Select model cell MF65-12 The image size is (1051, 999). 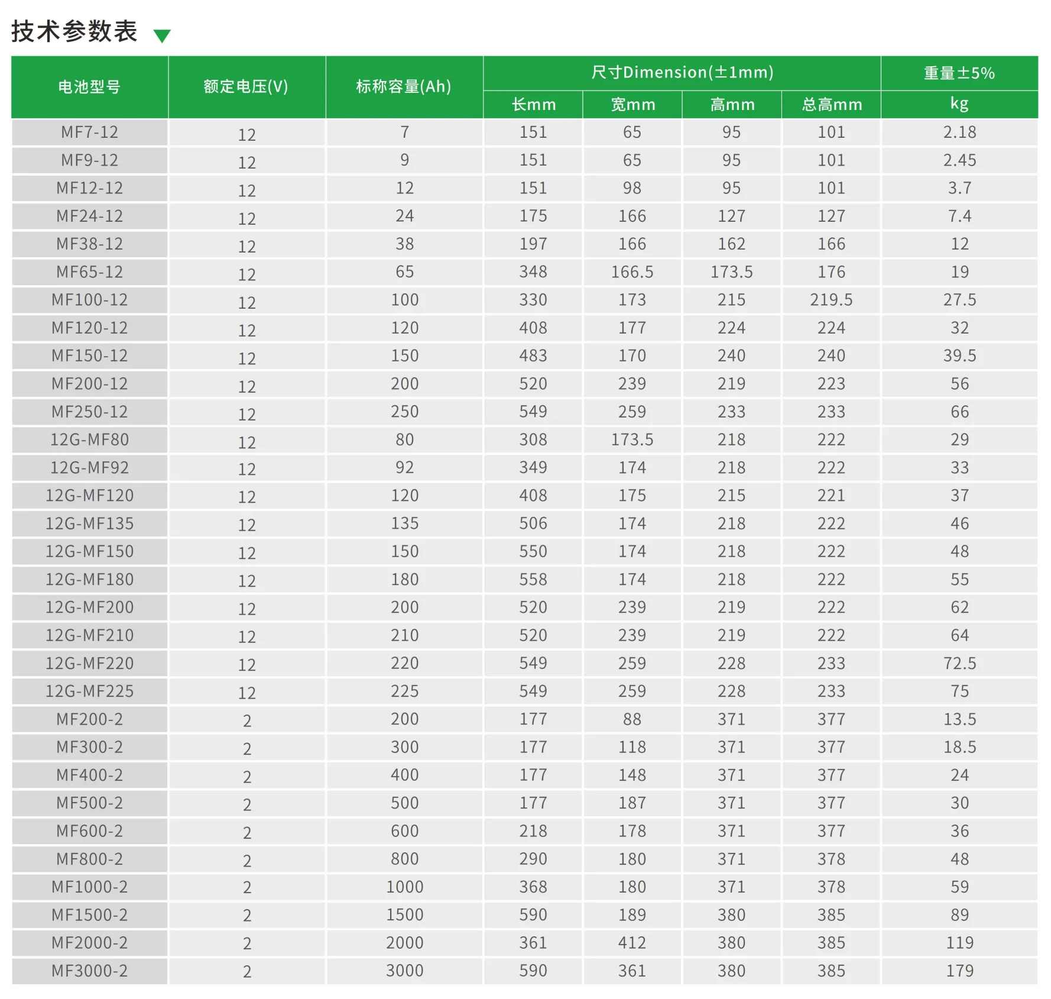pyautogui.click(x=90, y=272)
